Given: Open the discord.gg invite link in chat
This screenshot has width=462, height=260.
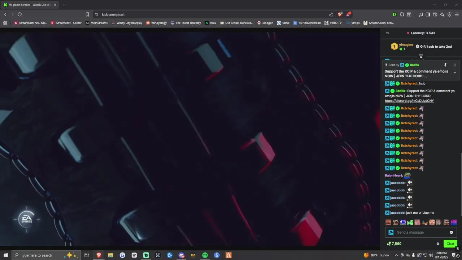Looking at the screenshot, I should (x=409, y=101).
